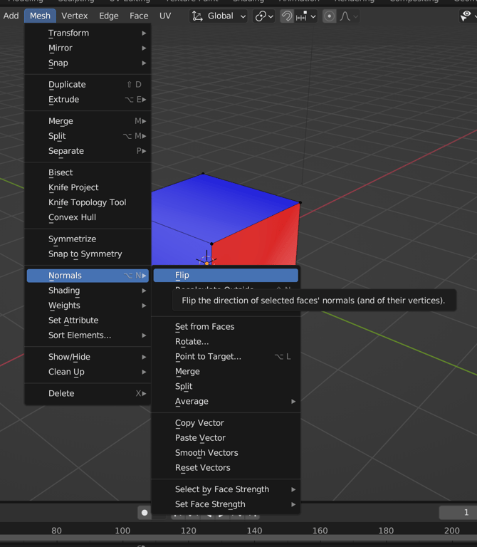477x547 pixels.
Task: Choose Split in the Normals submenu
Action: point(226,387)
